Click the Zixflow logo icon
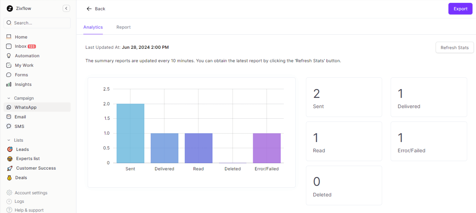 point(10,8)
